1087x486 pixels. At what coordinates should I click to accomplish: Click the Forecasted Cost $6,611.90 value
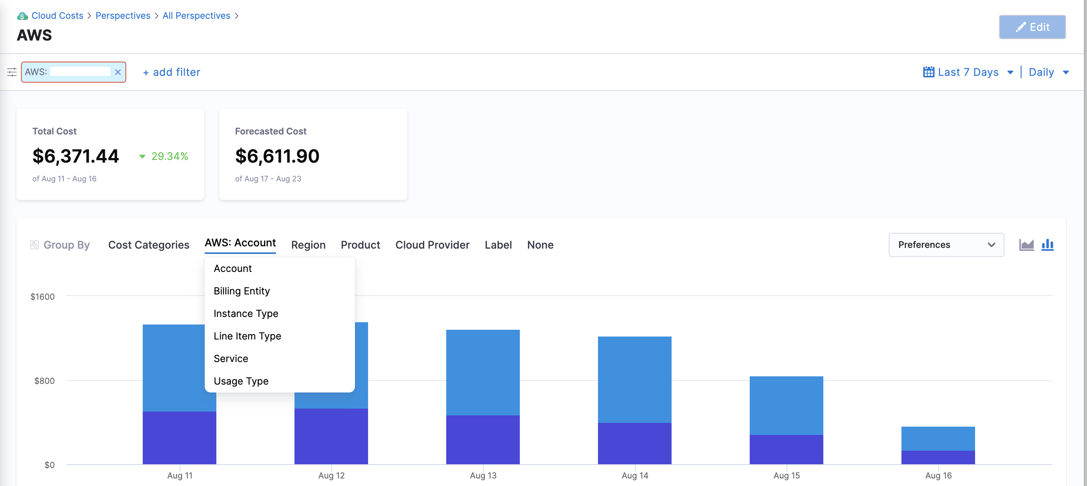(x=277, y=156)
